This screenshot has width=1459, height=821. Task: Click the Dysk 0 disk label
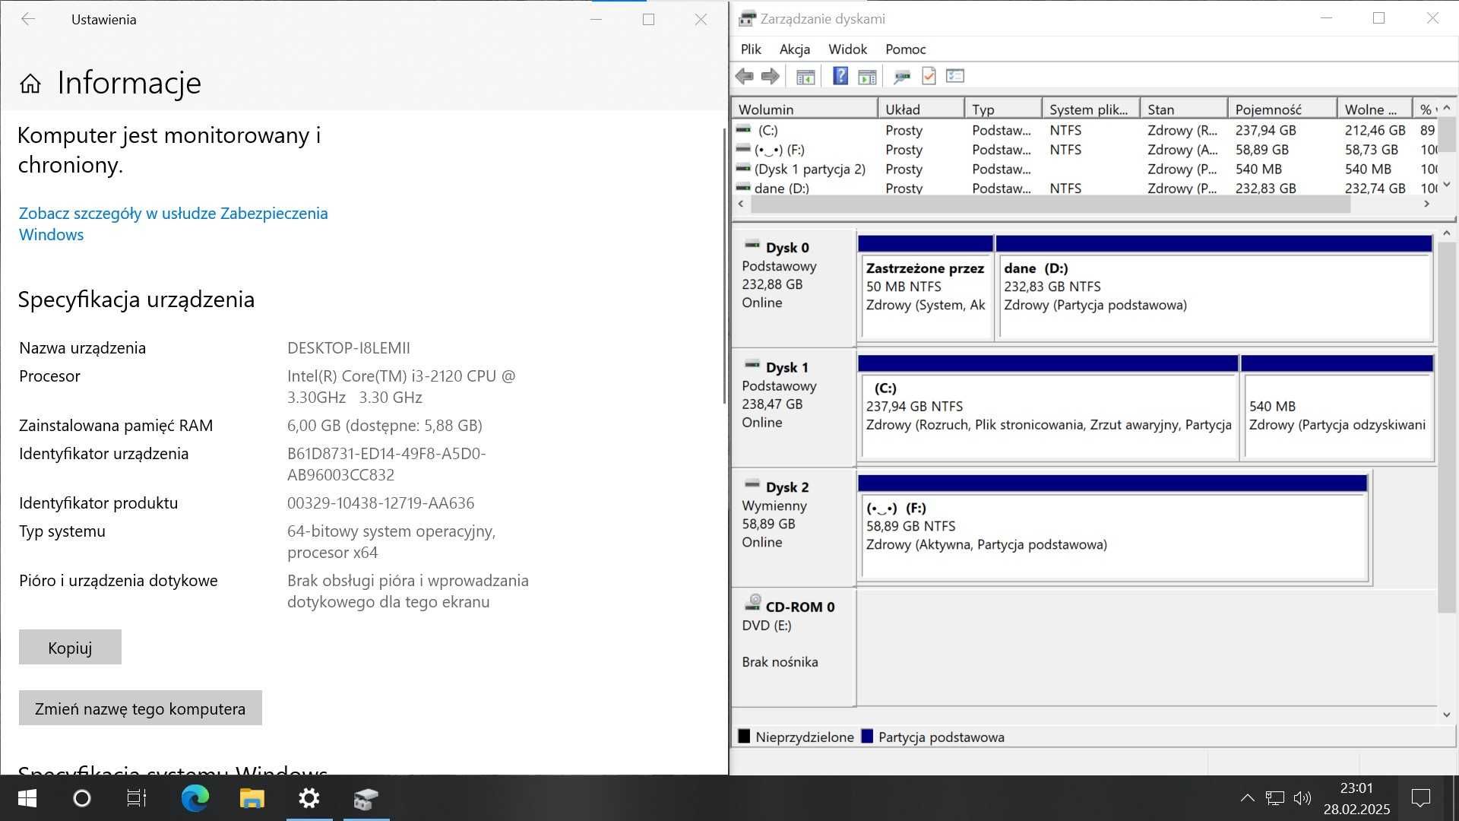[x=787, y=248]
